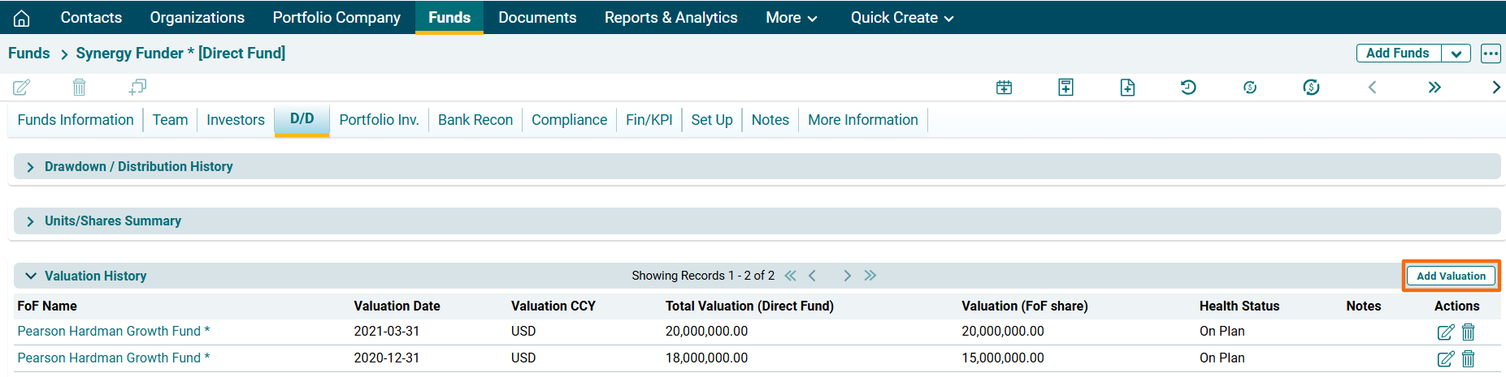Click the home icon in navigation bar
Screen dimensions: 1506x377
[x=22, y=18]
